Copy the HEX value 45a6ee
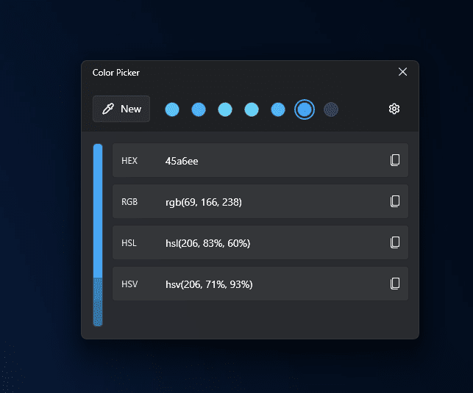This screenshot has height=393, width=473. [x=395, y=160]
